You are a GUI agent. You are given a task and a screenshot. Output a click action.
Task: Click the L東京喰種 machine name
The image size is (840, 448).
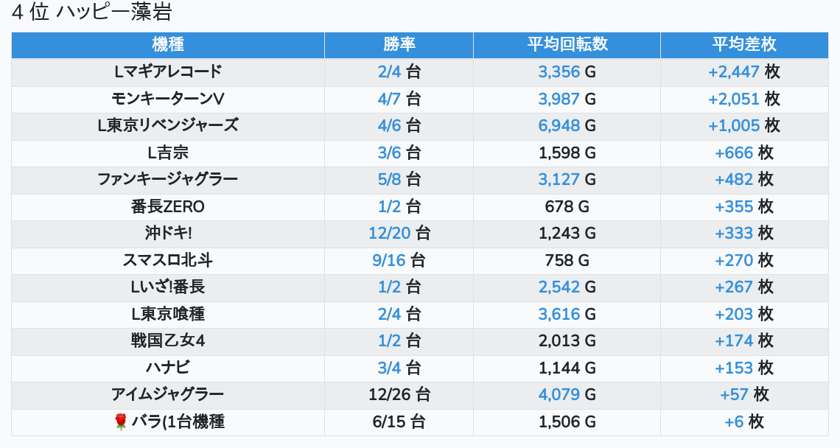click(168, 315)
